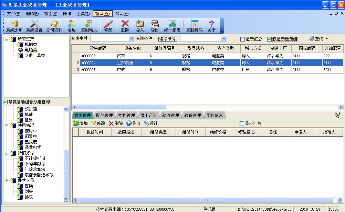Image resolution: width=345 pixels, height=212 pixels.
Task: Click the 导出 export toolbar icon
Action: tap(155, 26)
